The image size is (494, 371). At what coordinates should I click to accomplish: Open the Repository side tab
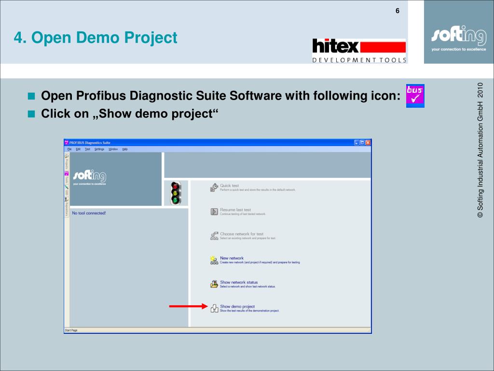coord(67,207)
